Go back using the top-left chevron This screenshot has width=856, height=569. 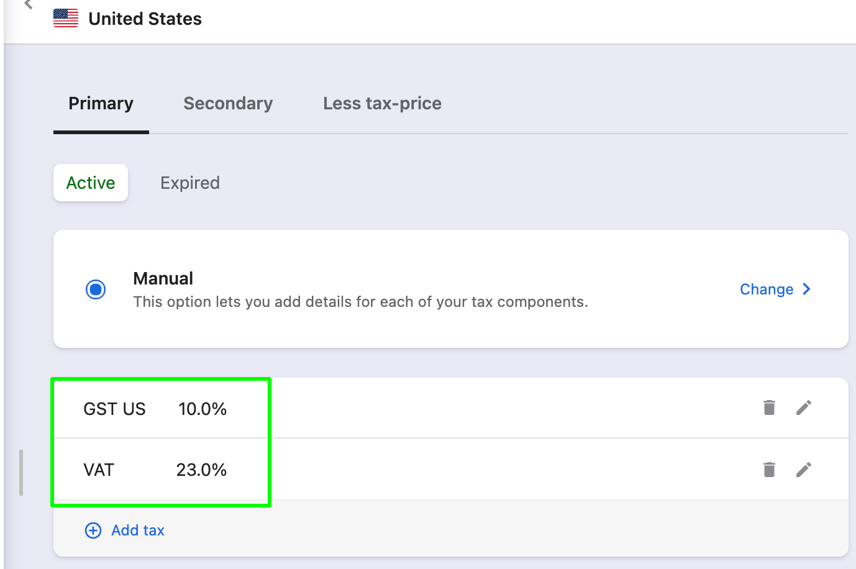[x=28, y=4]
